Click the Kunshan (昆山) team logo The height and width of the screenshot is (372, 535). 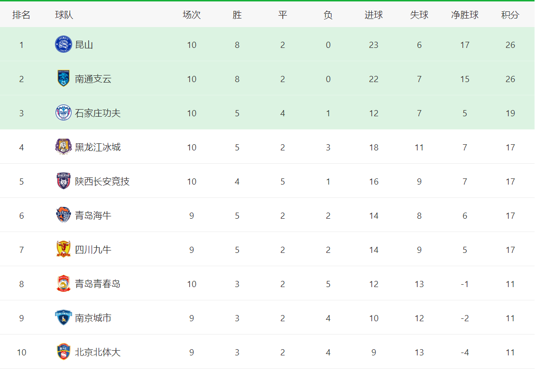tap(63, 45)
